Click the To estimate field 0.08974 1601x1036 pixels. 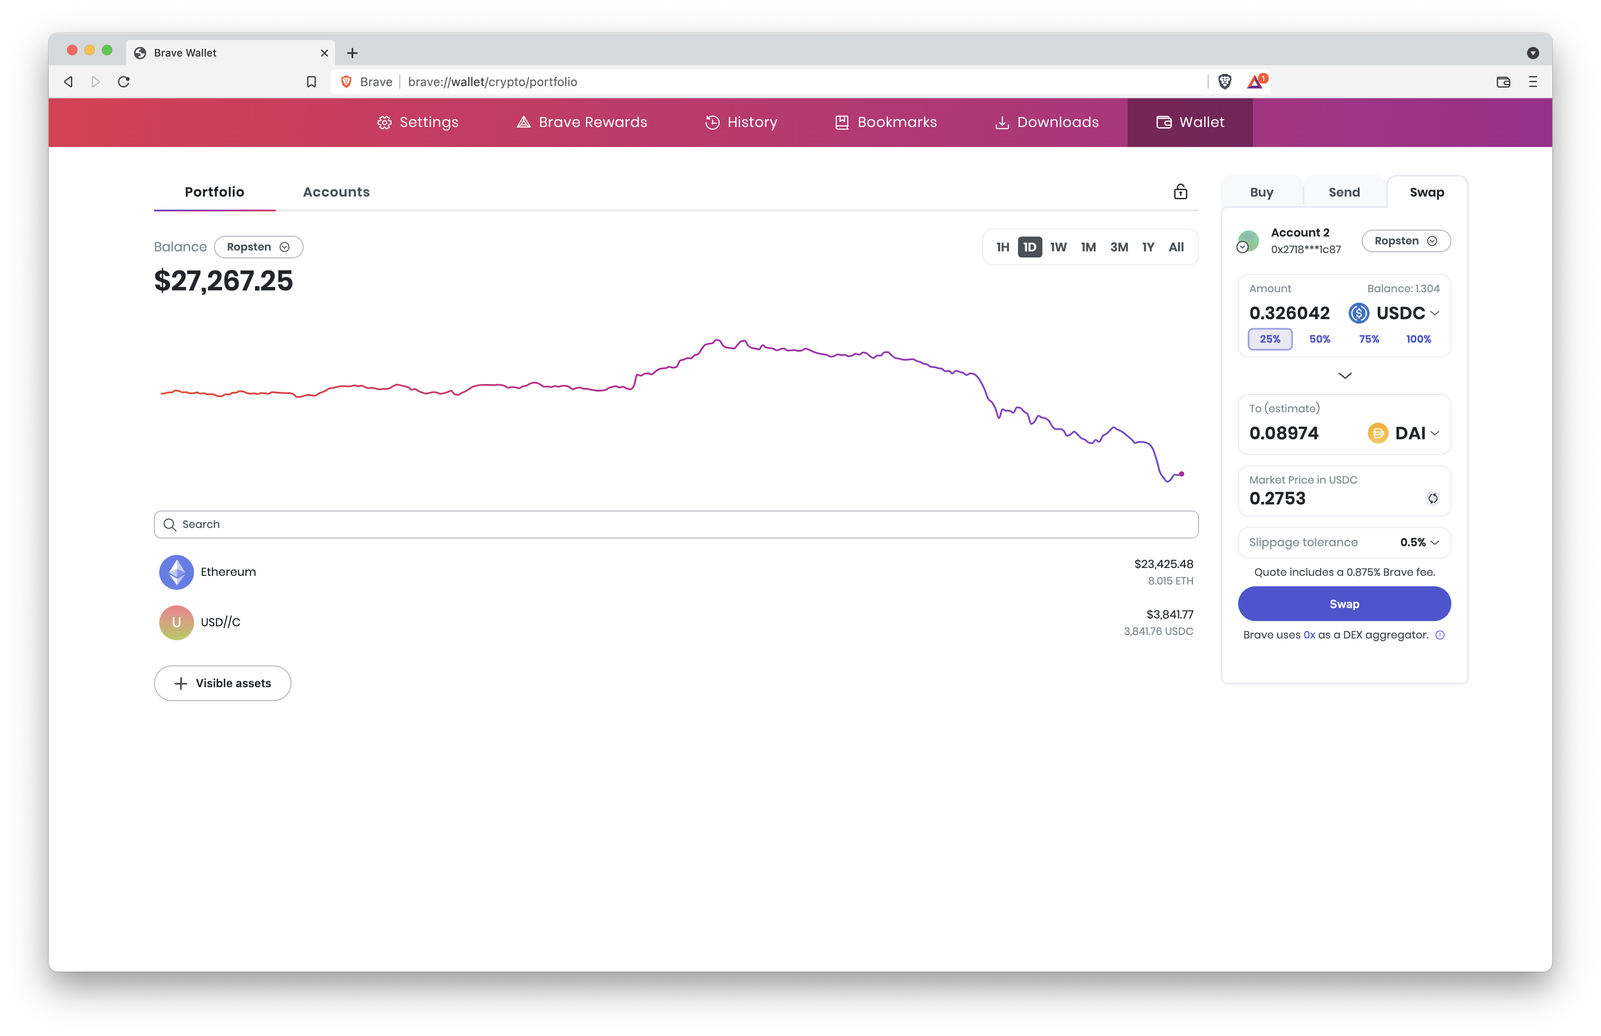point(1283,433)
